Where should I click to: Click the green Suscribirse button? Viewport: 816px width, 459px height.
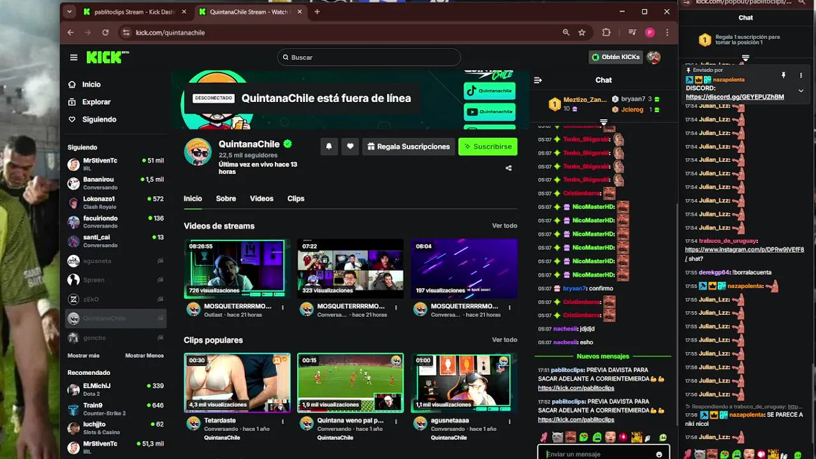pyautogui.click(x=488, y=147)
